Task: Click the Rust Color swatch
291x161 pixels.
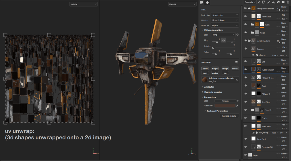Action: 225,106
